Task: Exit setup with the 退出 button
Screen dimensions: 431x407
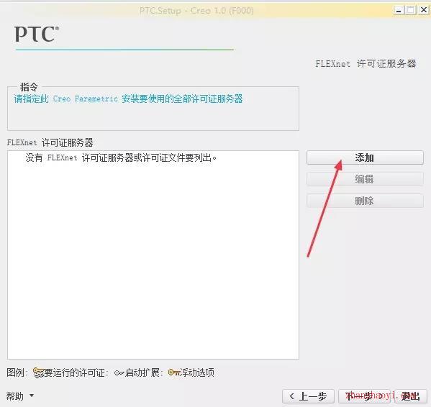Action: [x=411, y=396]
